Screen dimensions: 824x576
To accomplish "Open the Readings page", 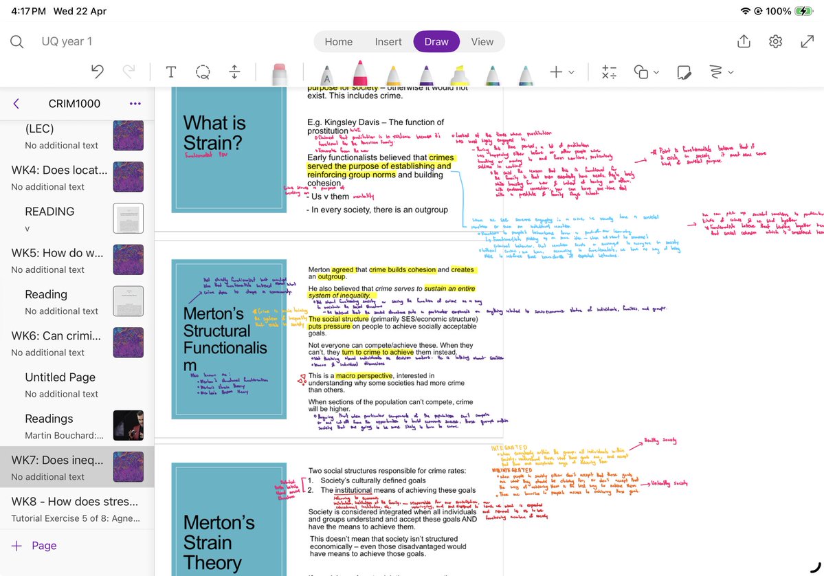I will [77, 425].
